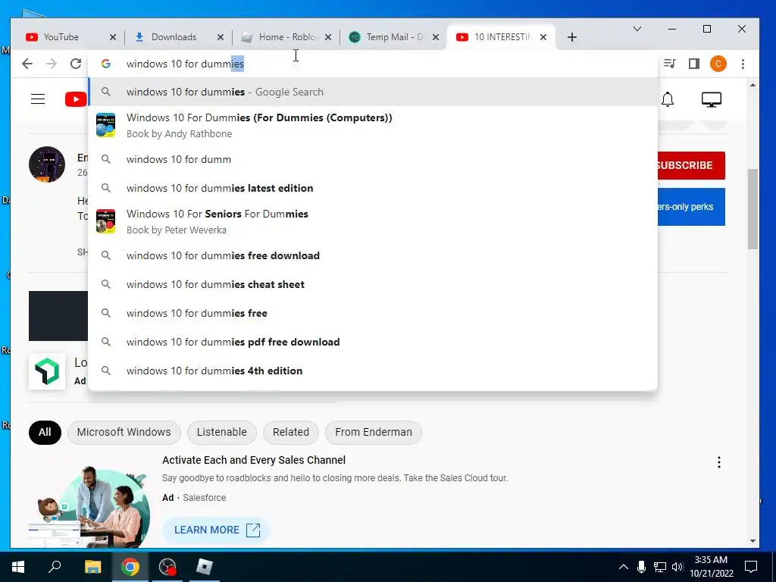Open taskbar search magnifier

click(x=55, y=567)
